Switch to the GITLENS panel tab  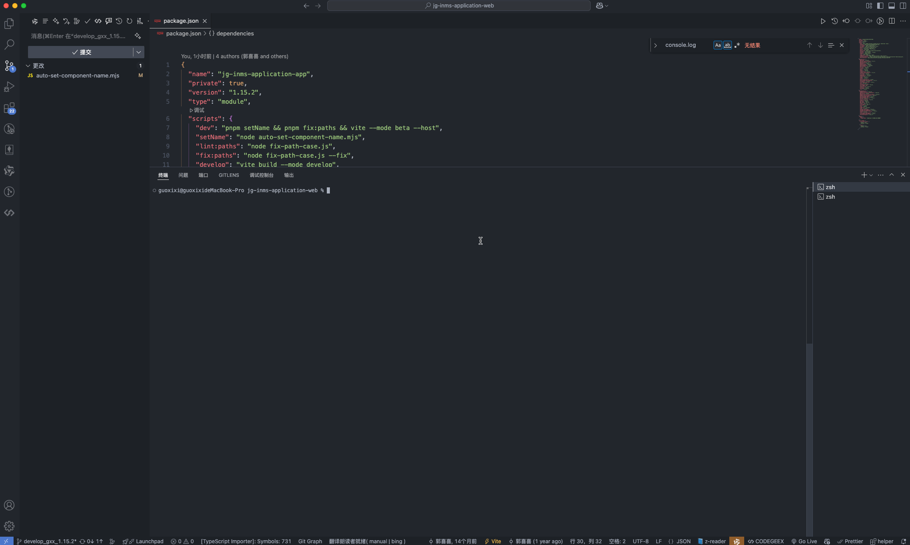click(229, 175)
